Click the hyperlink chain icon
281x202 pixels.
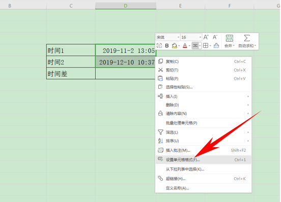tap(160, 178)
